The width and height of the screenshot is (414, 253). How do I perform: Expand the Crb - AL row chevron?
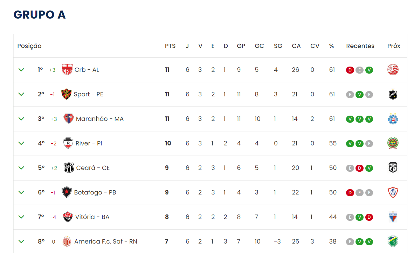21,70
